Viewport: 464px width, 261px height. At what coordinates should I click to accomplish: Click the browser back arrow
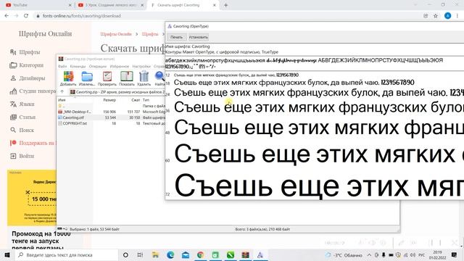[x=7, y=16]
